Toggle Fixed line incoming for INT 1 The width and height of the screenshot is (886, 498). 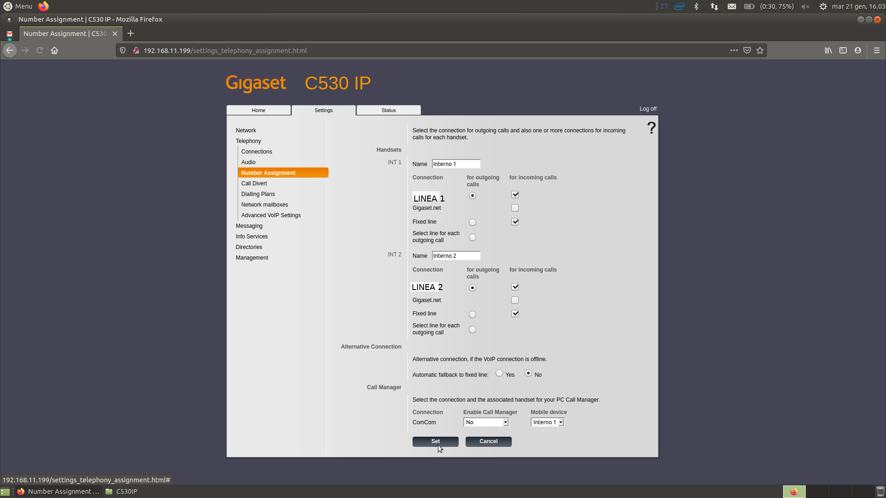pos(515,222)
